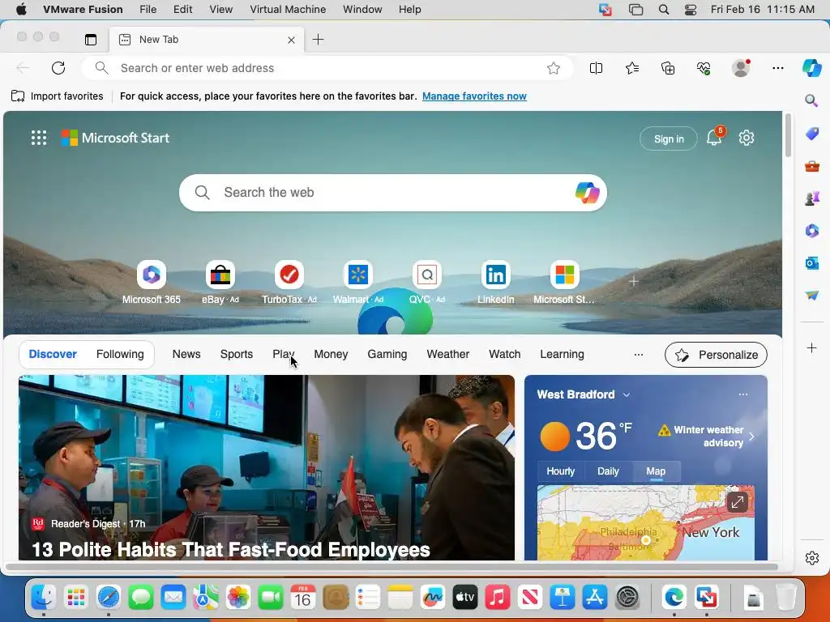
Task: Open the sidebar Games chess icon
Action: (x=812, y=198)
